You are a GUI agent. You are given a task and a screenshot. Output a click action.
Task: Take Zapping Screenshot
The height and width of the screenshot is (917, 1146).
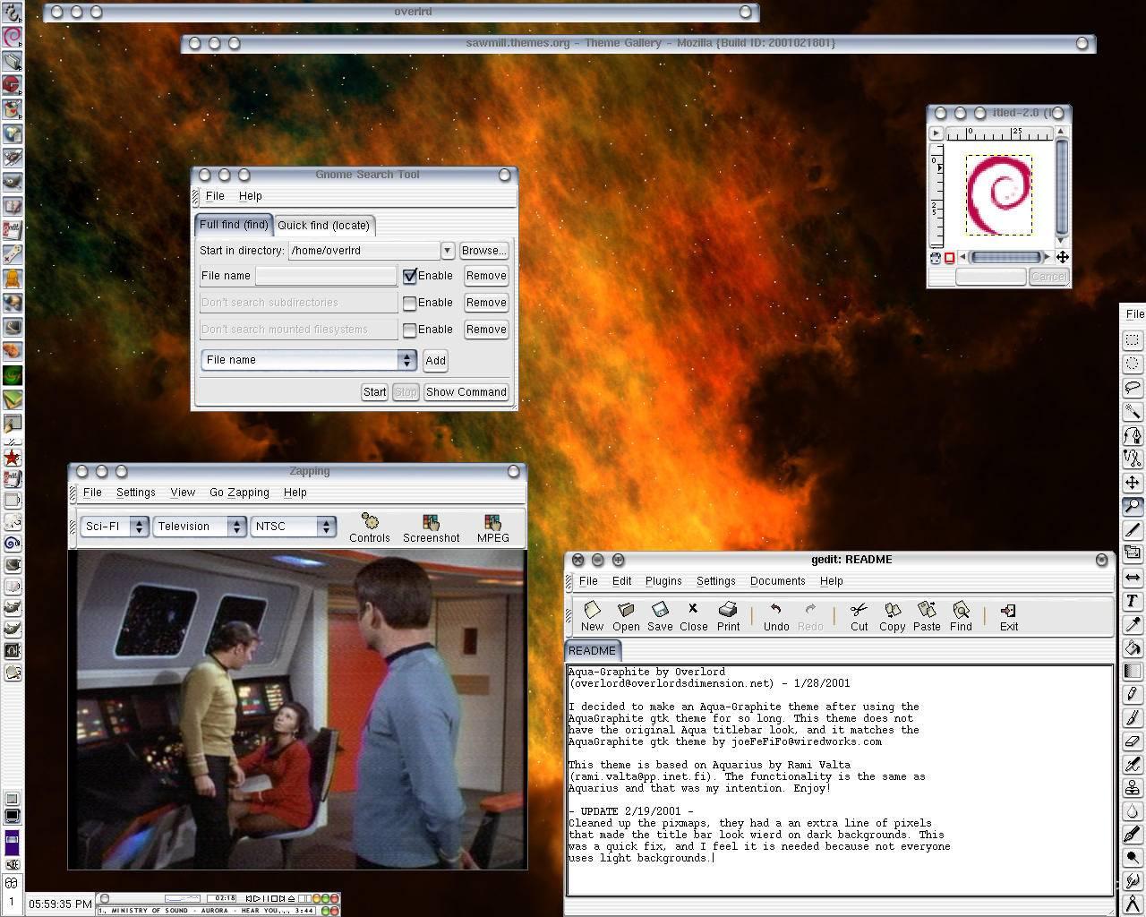[431, 527]
